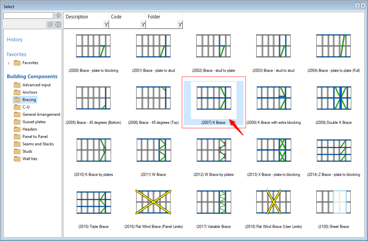Pick the X Brace - plate to blocking icon
Image resolution: width=368 pixels, height=241 pixels.
tap(274, 150)
